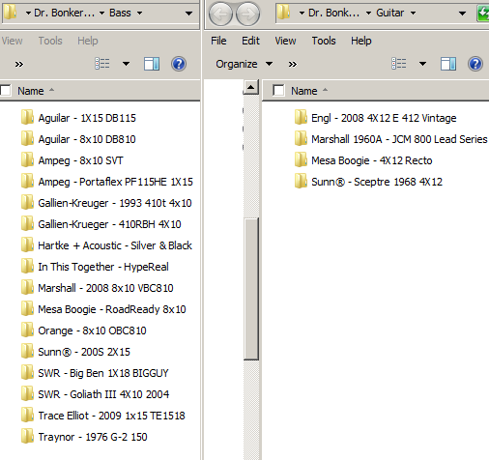Change view style in Bass window
This screenshot has height=460, width=489.
[x=102, y=64]
